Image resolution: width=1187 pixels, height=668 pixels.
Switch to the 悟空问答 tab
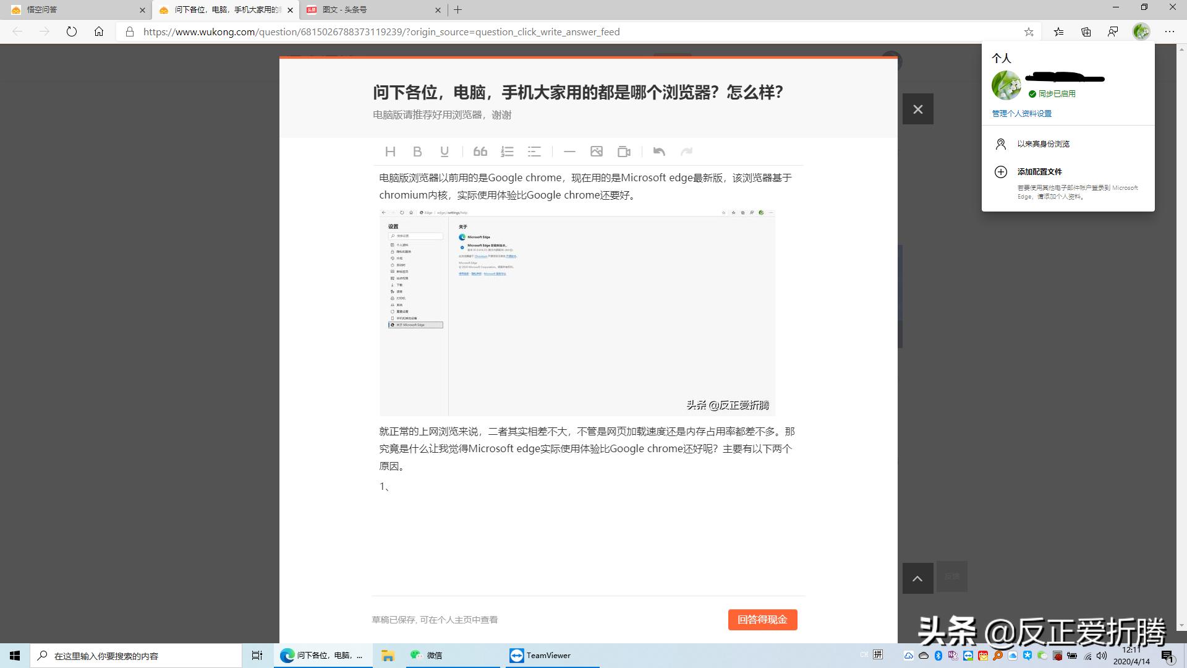click(x=74, y=10)
